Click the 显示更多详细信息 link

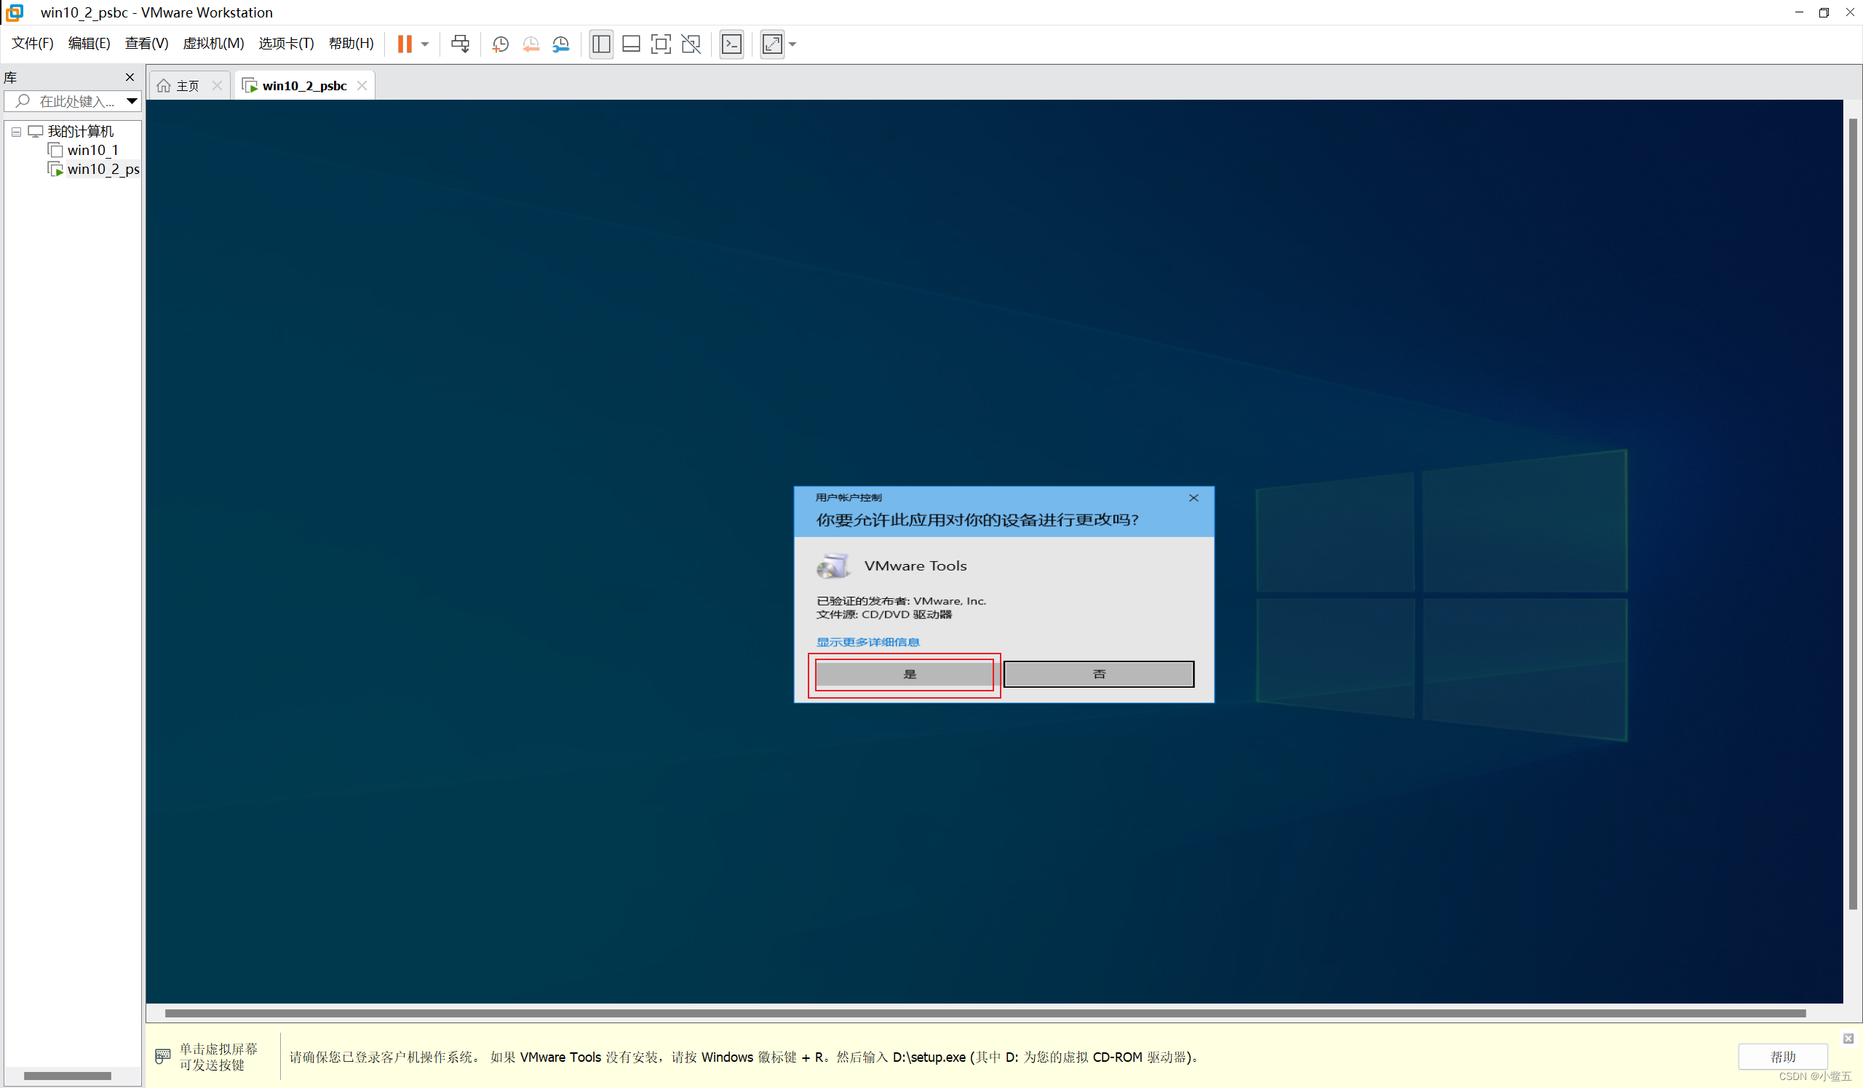click(868, 642)
